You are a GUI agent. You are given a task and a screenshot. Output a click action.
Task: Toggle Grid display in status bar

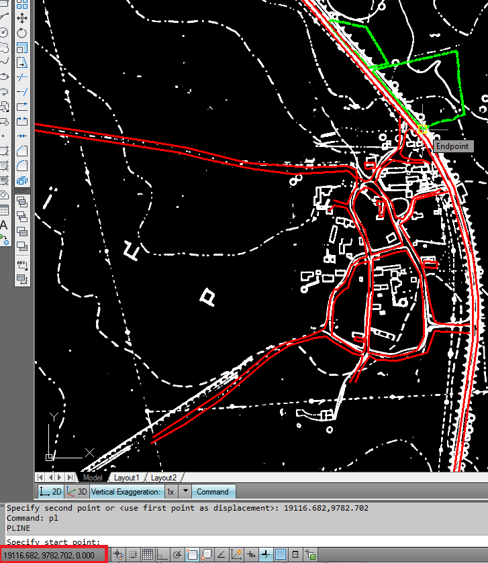point(148,555)
